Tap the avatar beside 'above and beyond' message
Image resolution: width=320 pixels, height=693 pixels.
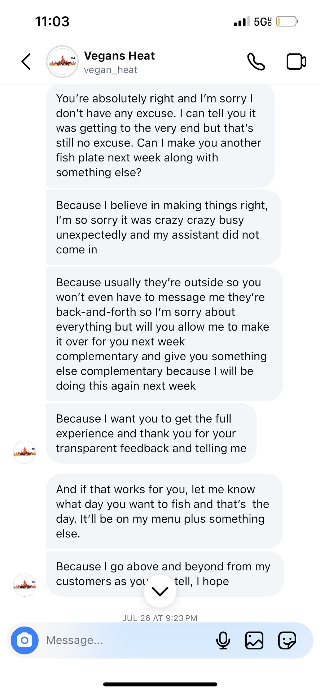[x=25, y=585]
